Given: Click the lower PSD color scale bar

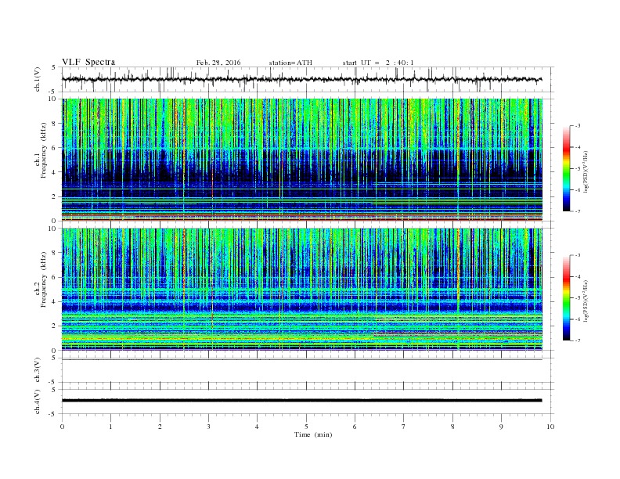Looking at the screenshot, I should point(566,298).
